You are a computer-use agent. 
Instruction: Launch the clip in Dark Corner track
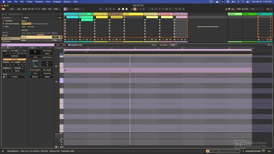pyautogui.click(x=145, y=17)
